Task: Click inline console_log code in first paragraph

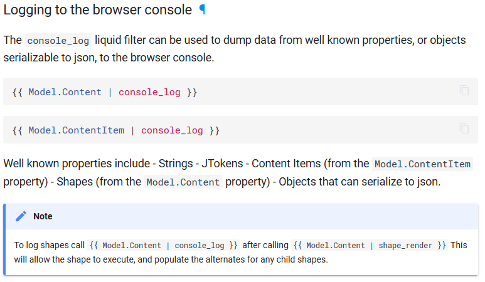Action: click(58, 41)
